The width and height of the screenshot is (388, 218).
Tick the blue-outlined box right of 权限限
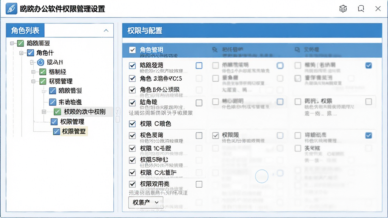(x=280, y=135)
